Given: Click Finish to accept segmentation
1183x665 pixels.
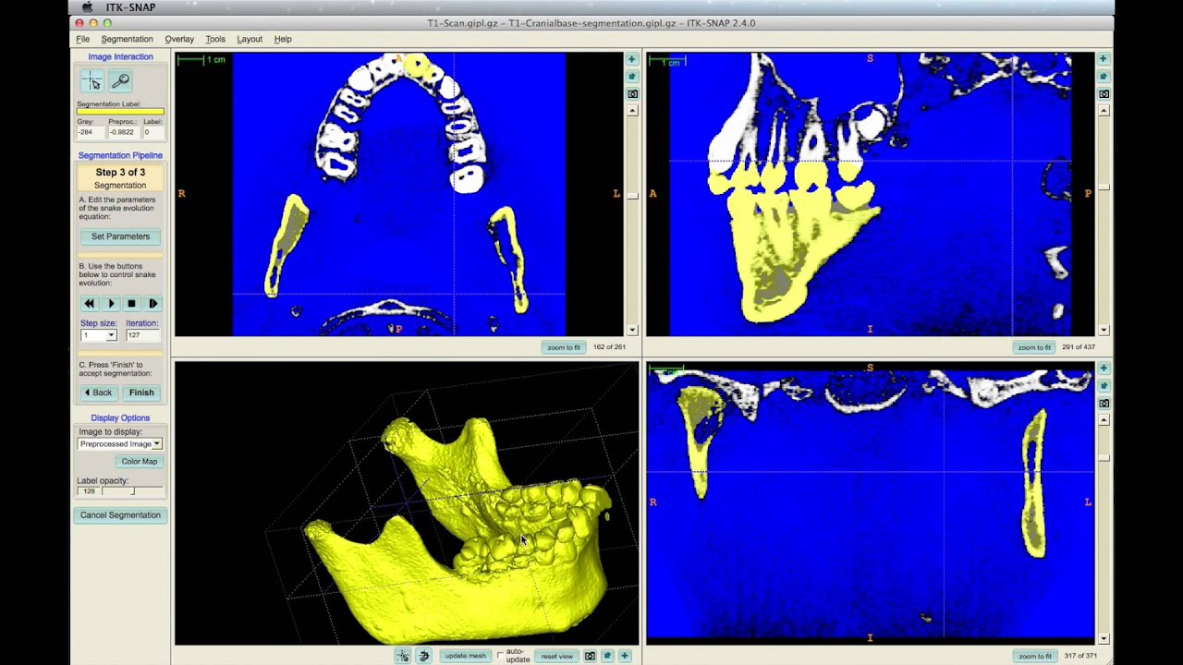Looking at the screenshot, I should point(141,393).
